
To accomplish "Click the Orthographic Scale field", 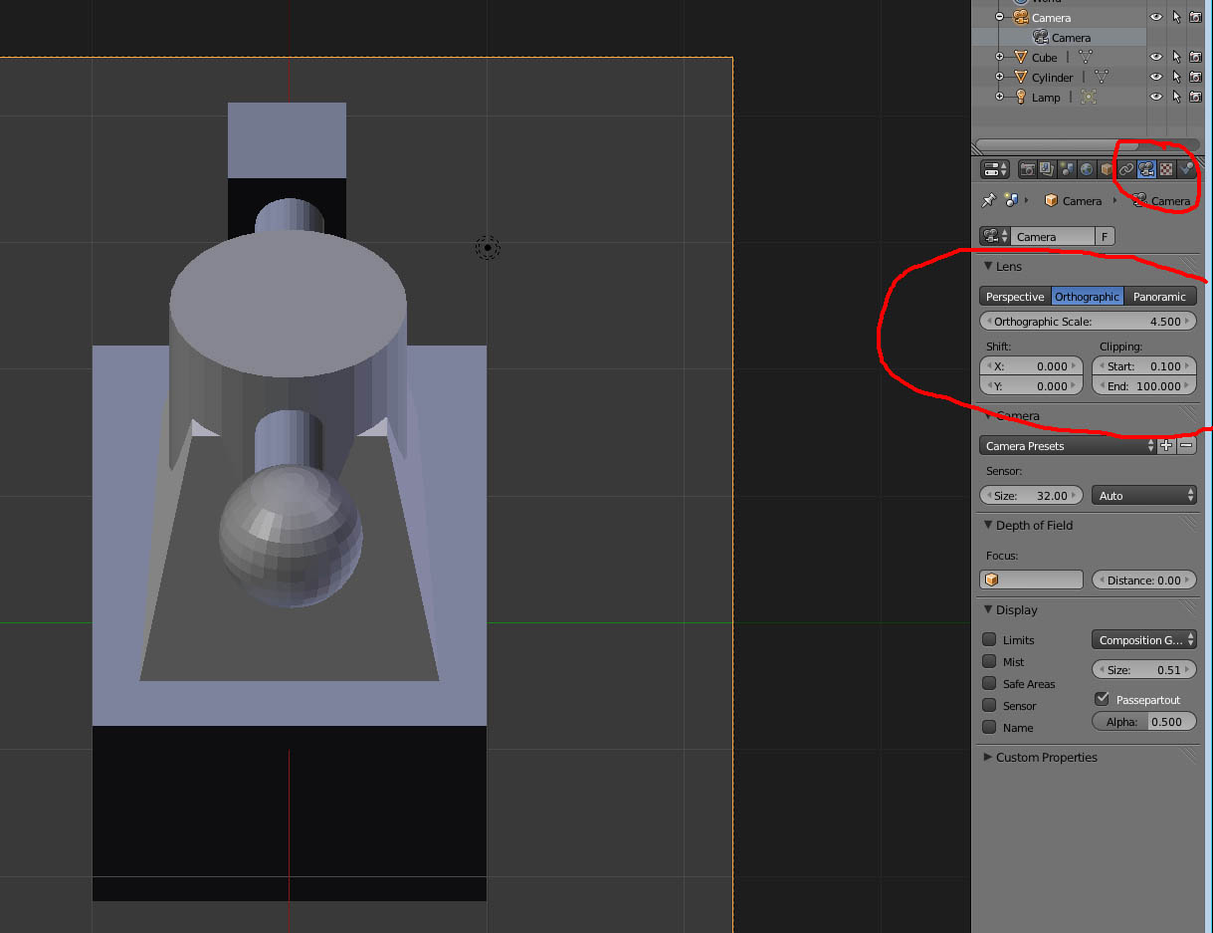I will pos(1088,322).
